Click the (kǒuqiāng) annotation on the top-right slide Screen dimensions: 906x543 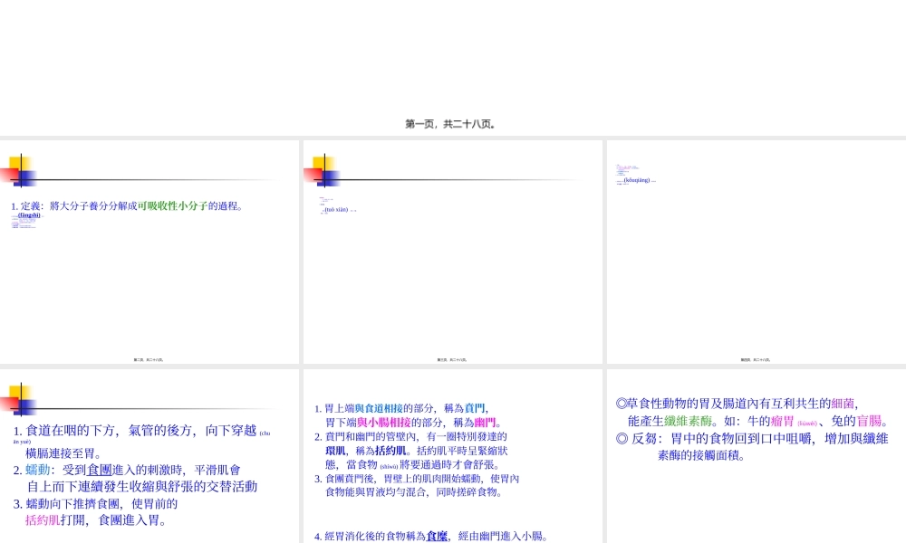click(637, 181)
